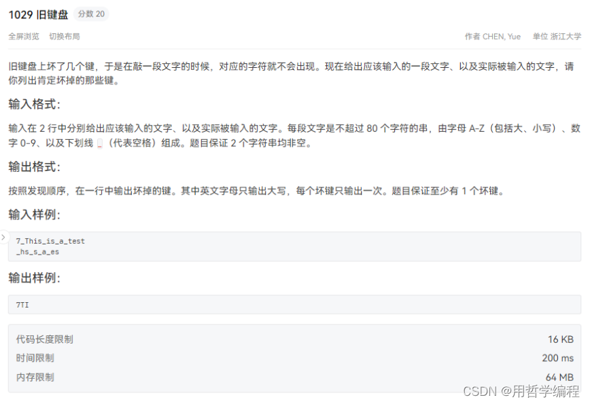Click the 输入格式 heading
The image size is (590, 404).
34,104
